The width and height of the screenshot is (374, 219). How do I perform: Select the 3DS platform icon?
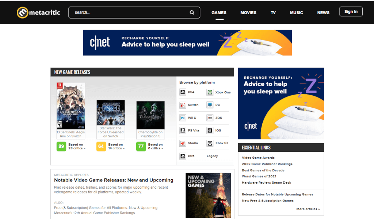pos(210,118)
